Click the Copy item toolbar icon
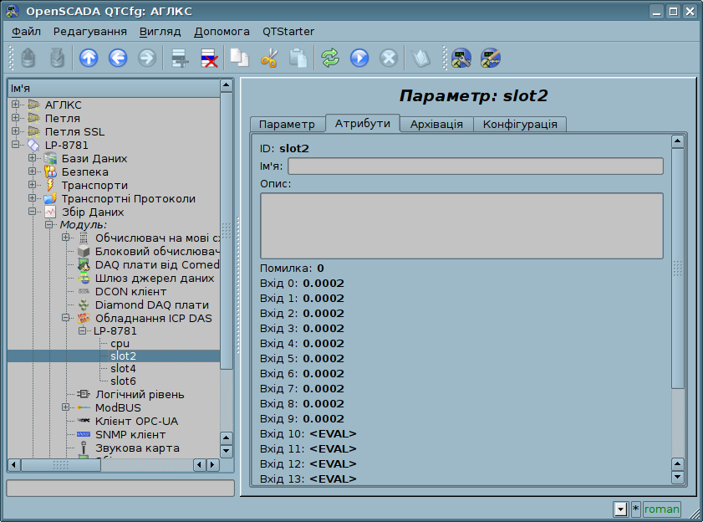The height and width of the screenshot is (522, 703). click(x=240, y=59)
